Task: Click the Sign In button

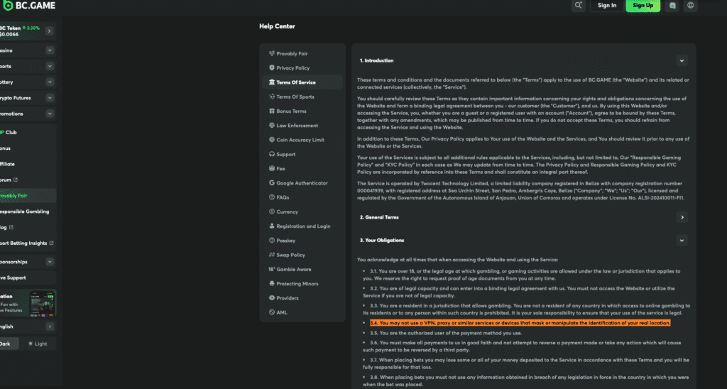Action: 607,6
